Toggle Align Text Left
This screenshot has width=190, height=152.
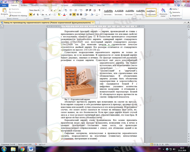tap(70, 14)
